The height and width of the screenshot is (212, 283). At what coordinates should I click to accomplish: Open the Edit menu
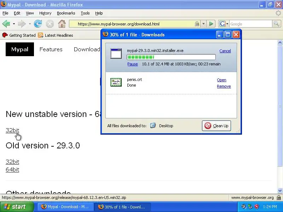(17, 13)
